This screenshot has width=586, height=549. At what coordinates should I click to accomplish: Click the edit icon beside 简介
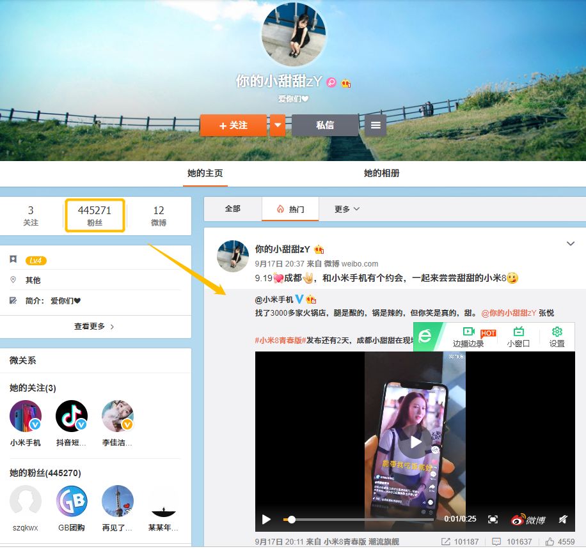coord(13,300)
